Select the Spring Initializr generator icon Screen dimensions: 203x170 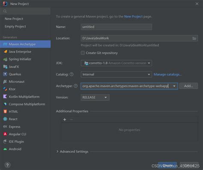pos(5,59)
